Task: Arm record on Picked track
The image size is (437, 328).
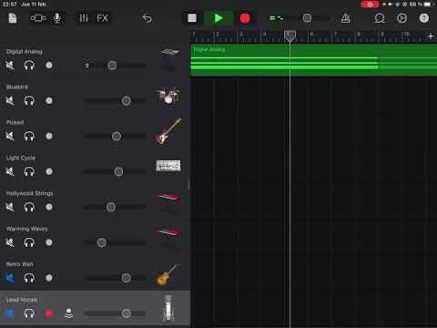Action: [49, 136]
